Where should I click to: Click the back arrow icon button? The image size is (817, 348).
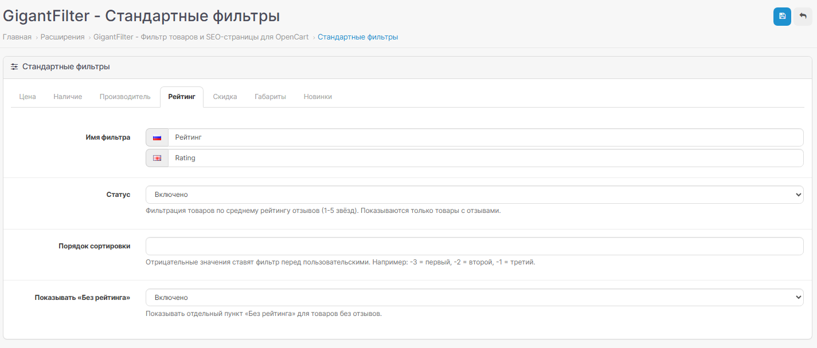click(803, 17)
